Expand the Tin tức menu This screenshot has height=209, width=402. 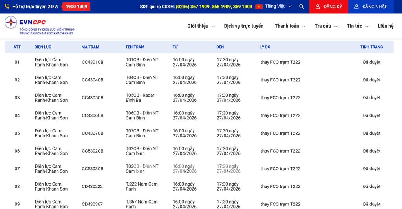(x=357, y=26)
